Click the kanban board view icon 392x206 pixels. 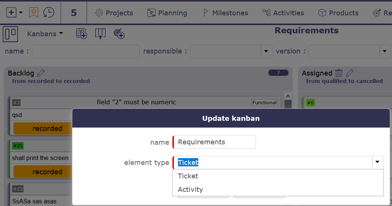coord(10,34)
